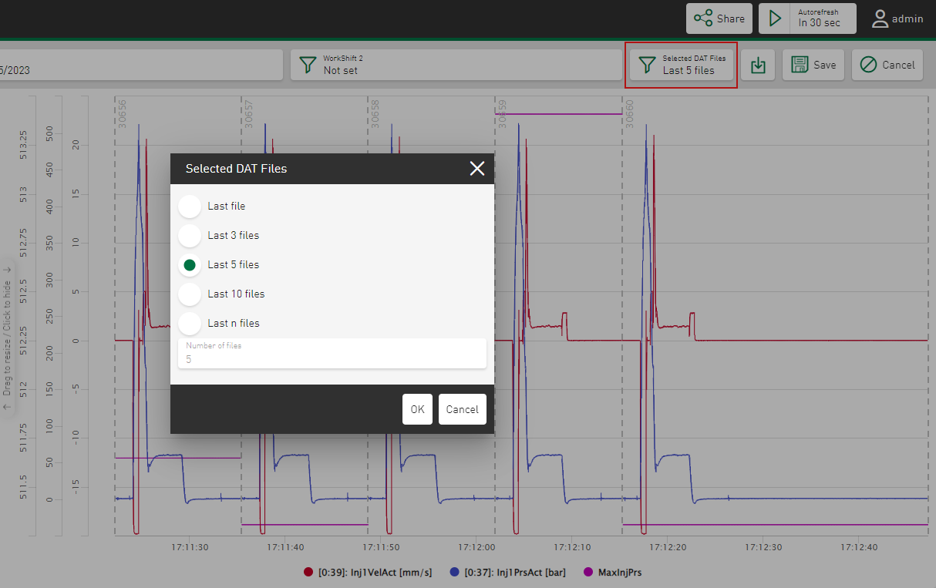Open the Selected DAT Files filter
The image size is (936, 588).
tap(680, 65)
